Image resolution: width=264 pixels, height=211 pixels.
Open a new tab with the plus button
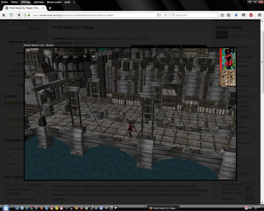[50, 8]
